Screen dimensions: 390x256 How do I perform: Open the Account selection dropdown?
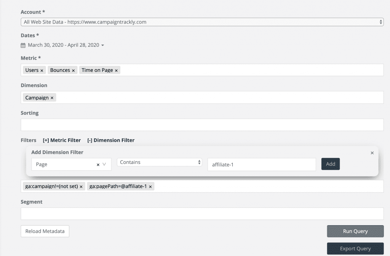(202, 22)
